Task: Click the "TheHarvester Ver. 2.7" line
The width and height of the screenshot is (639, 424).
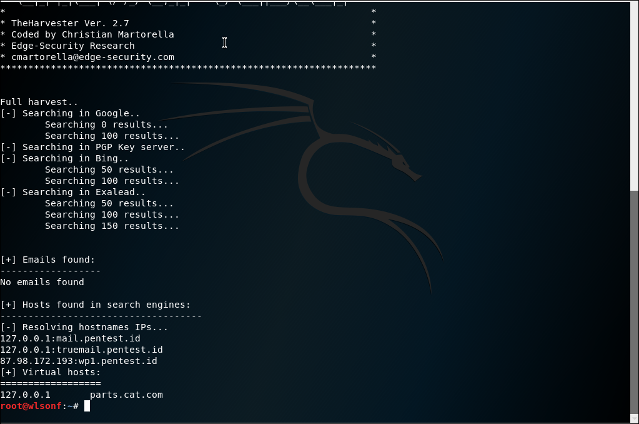Action: pyautogui.click(x=70, y=23)
